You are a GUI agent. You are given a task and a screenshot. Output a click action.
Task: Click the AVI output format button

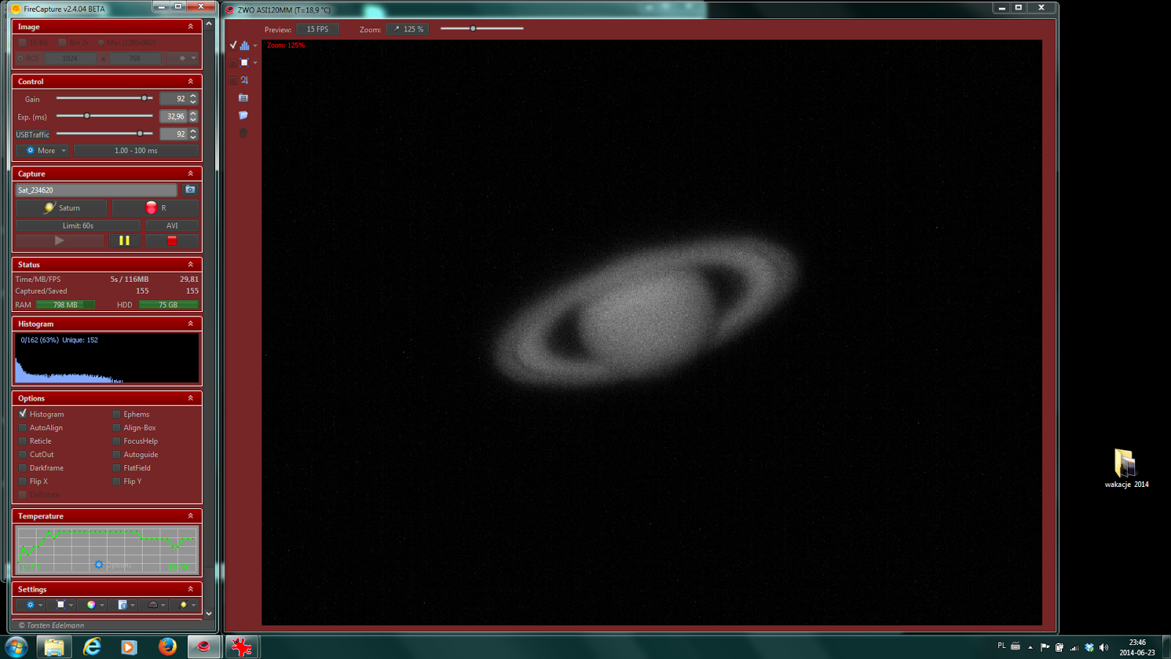[x=171, y=225]
